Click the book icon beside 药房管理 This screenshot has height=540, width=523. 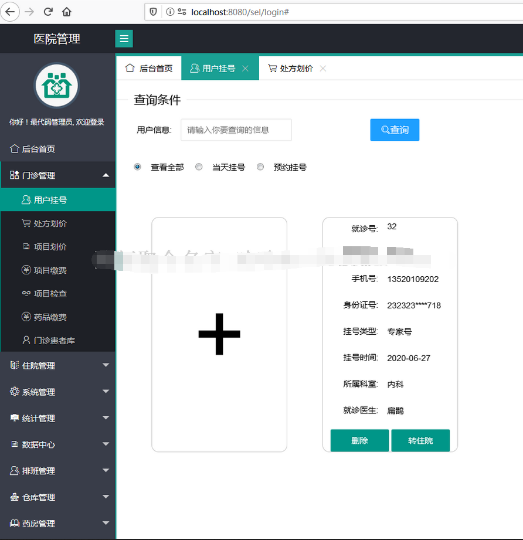point(15,524)
